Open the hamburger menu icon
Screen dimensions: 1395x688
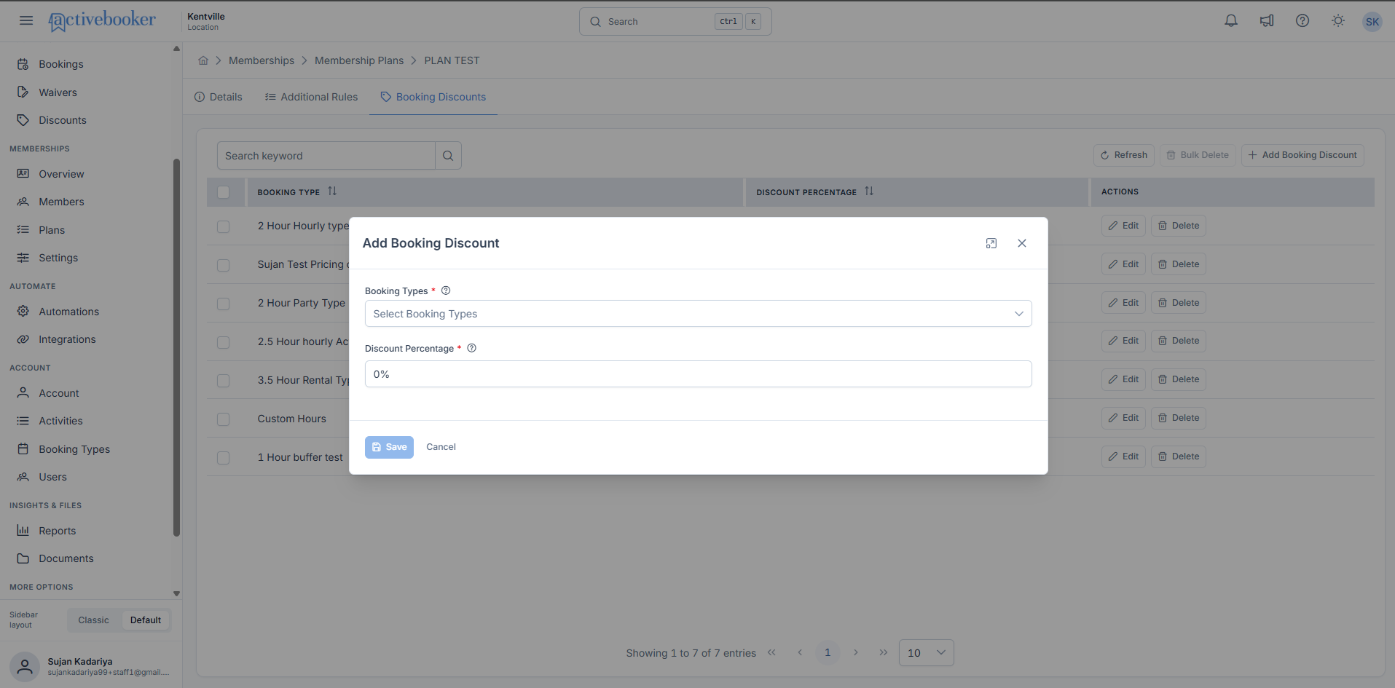point(26,20)
